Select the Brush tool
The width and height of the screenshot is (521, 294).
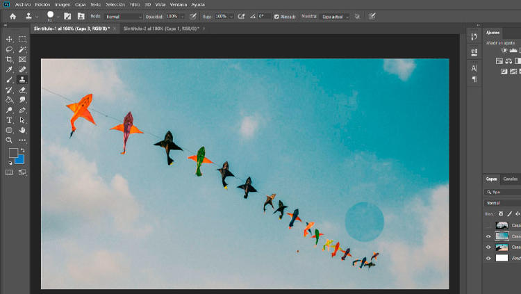click(9, 80)
